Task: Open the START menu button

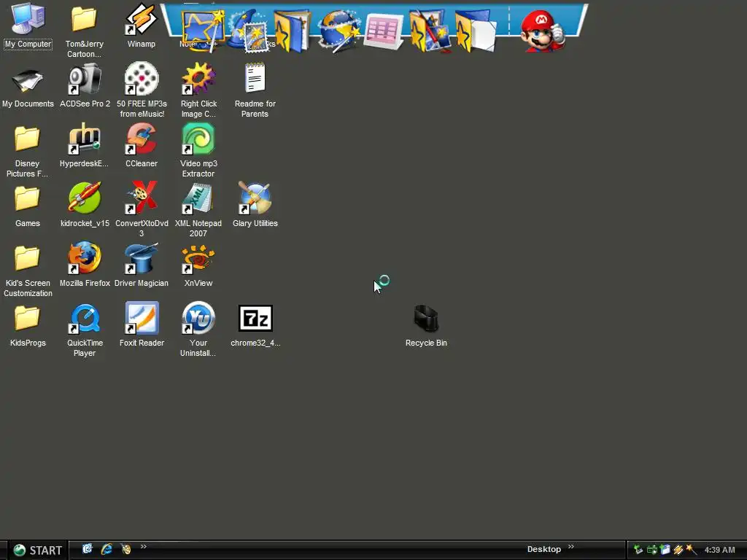Action: 38,551
